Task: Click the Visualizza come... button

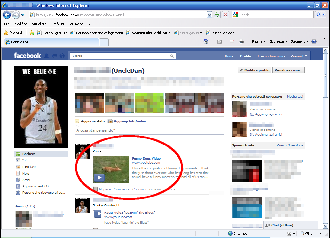Action: pos(288,70)
